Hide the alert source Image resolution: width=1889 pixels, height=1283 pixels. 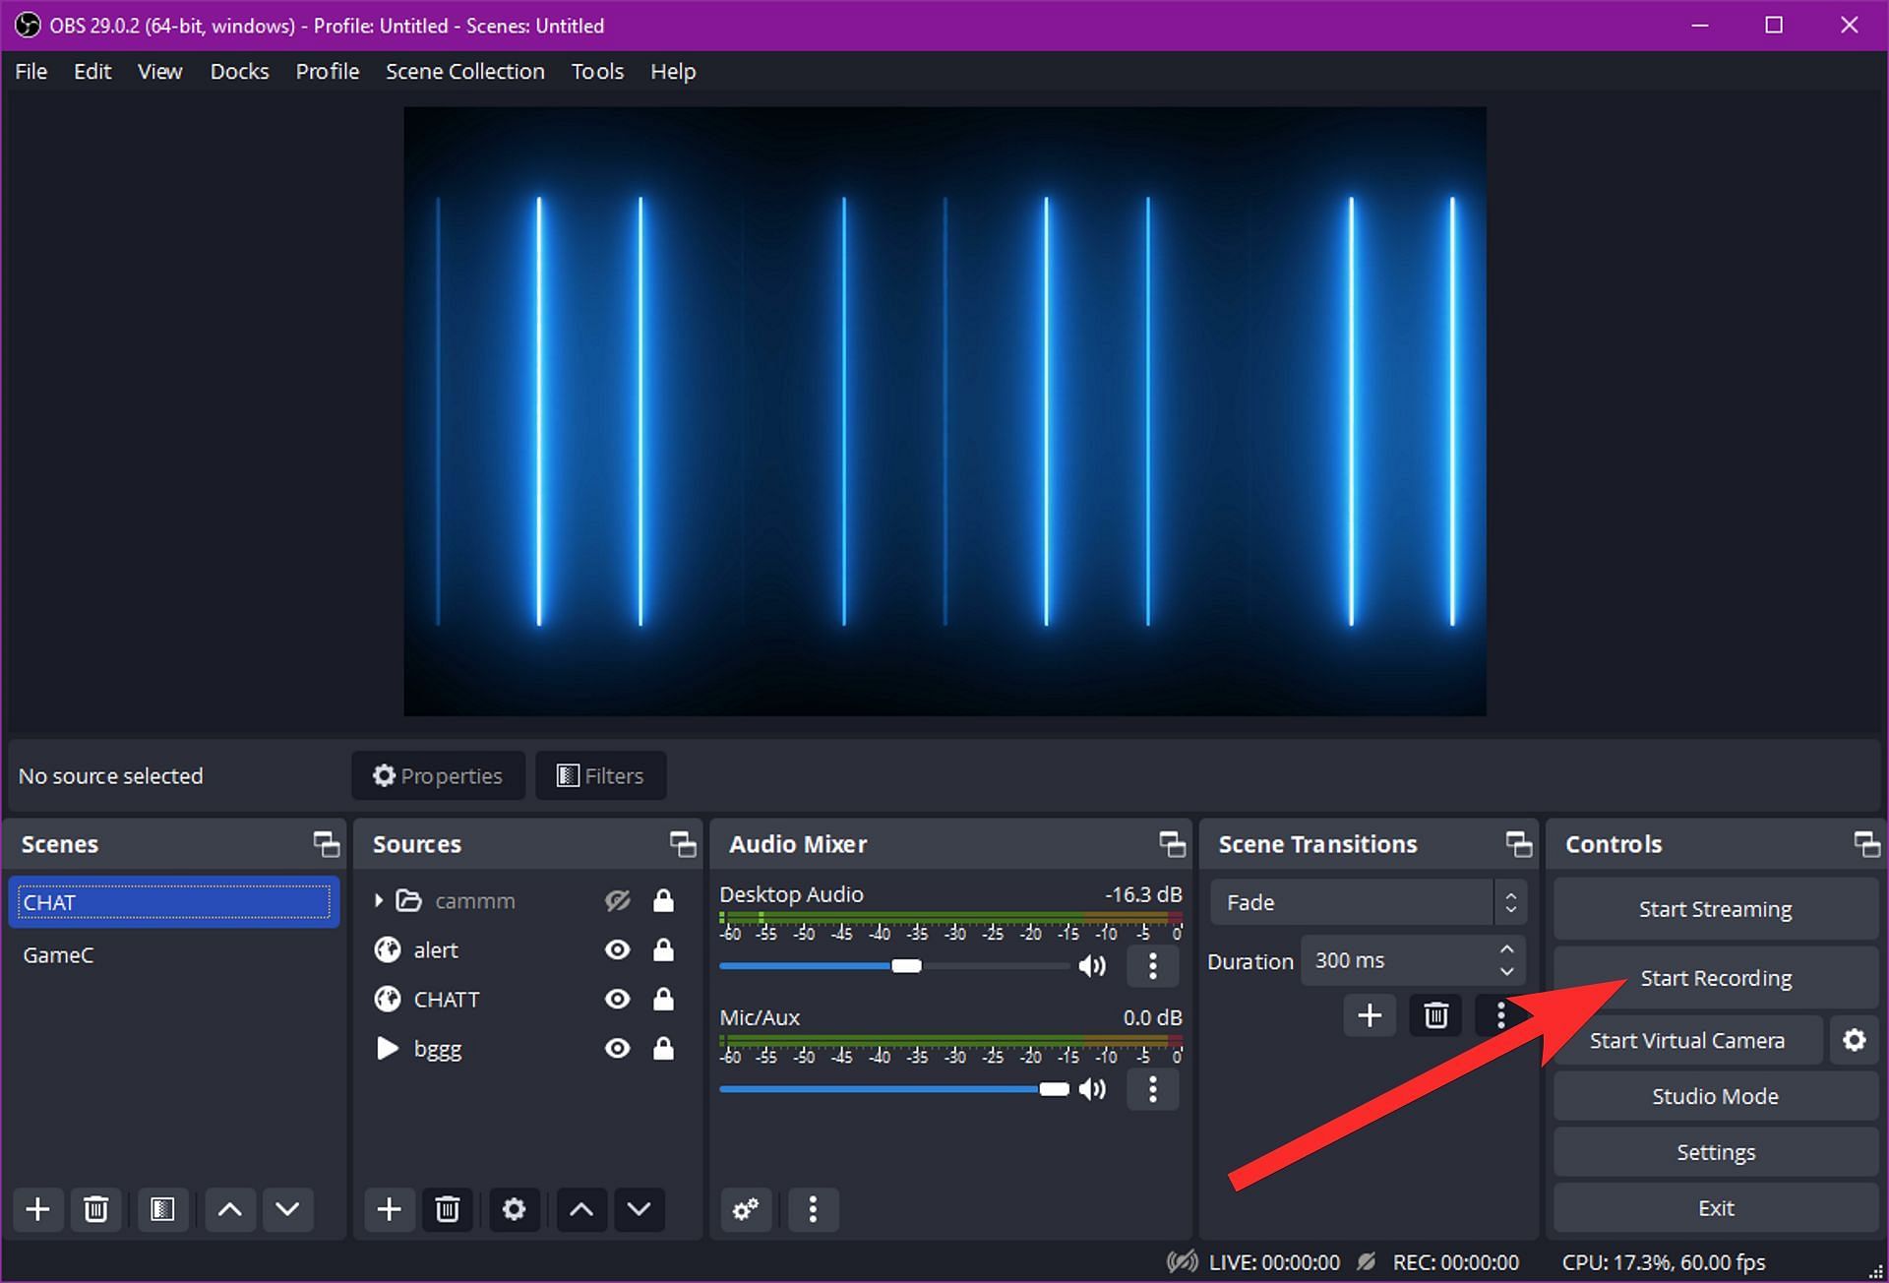pyautogui.click(x=617, y=949)
